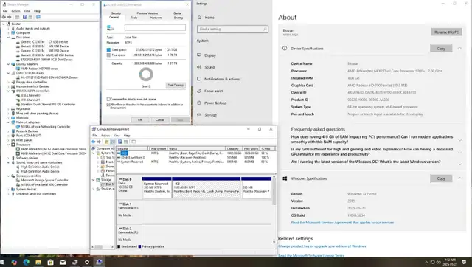Image resolution: width=472 pixels, height=267 pixels.
Task: Open Home icon in Settings sidebar
Action: pyautogui.click(x=199, y=18)
